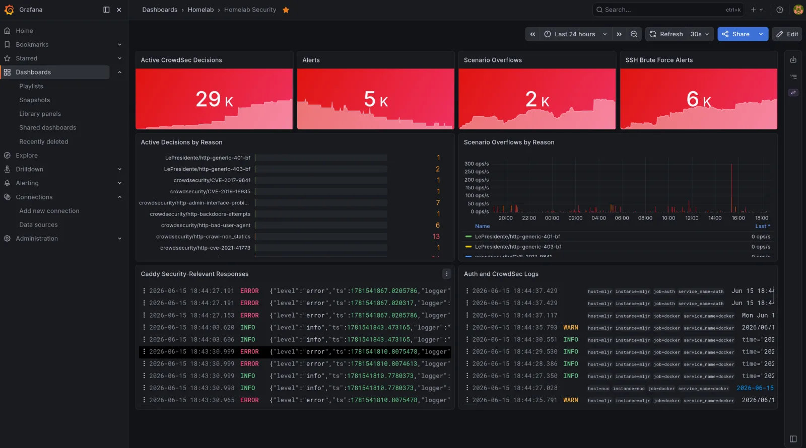Open Shared dashboards in the sidebar
This screenshot has width=806, height=448.
pyautogui.click(x=48, y=128)
